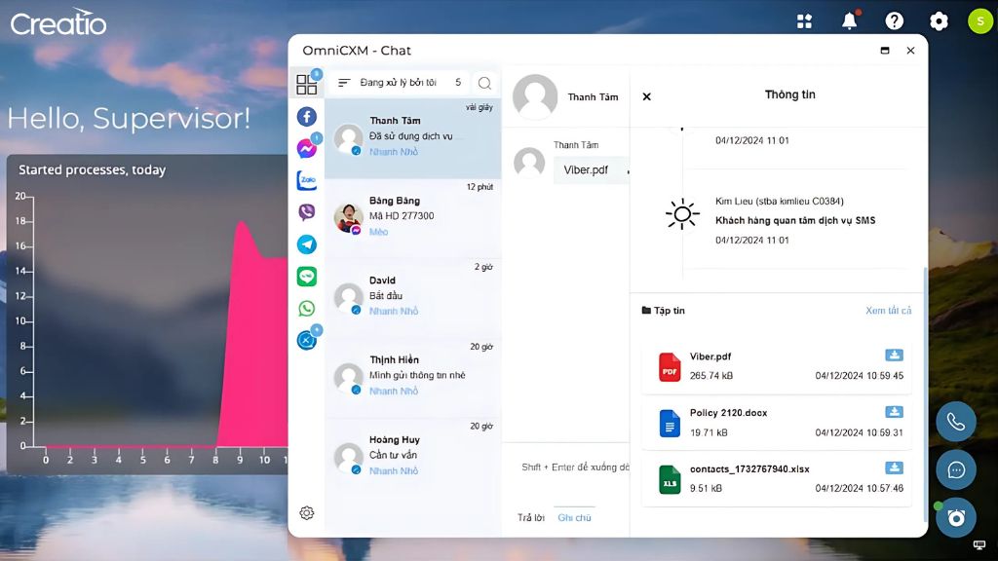Open the "Đang xử lý bởi tôi" filter
The width and height of the screenshot is (998, 561).
pos(400,83)
